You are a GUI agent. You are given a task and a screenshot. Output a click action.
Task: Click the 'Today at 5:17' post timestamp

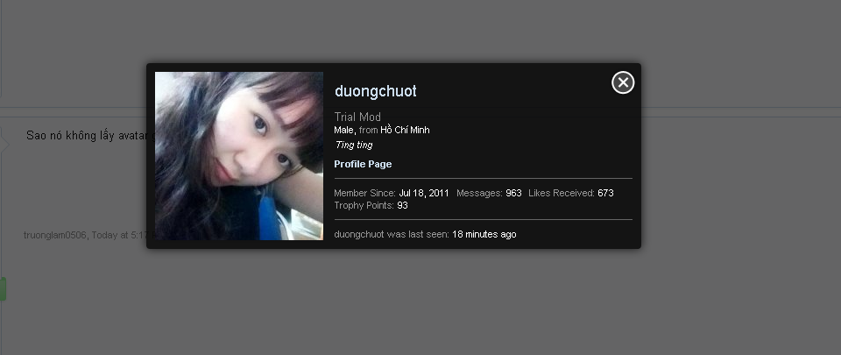point(119,235)
